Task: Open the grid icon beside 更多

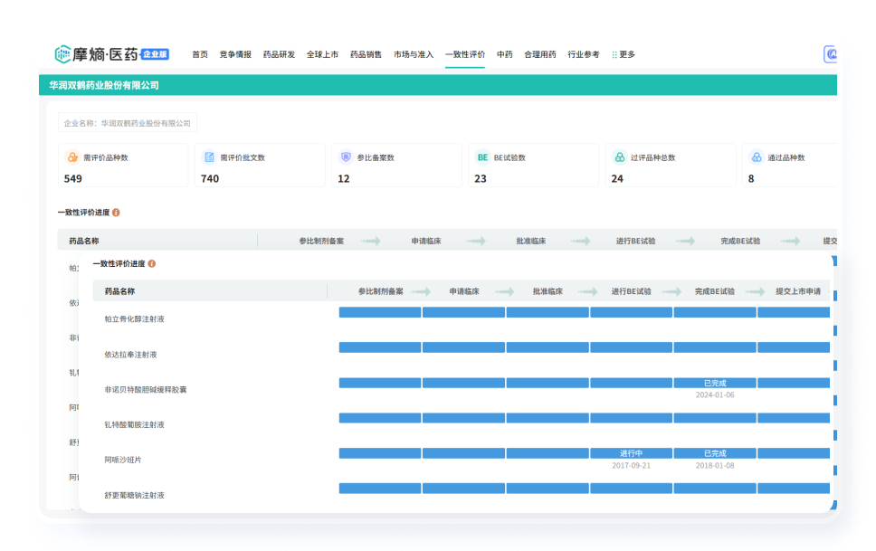Action: point(614,55)
